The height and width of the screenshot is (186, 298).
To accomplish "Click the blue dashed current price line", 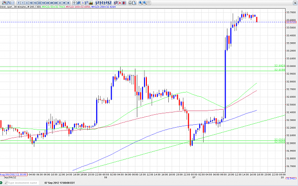I will pos(143,22).
